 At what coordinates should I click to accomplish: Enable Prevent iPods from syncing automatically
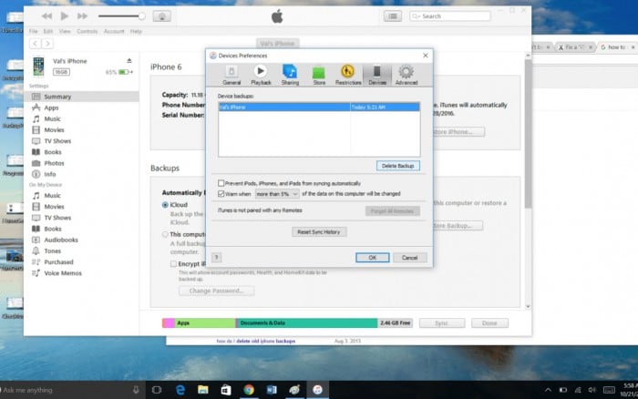pyautogui.click(x=221, y=183)
